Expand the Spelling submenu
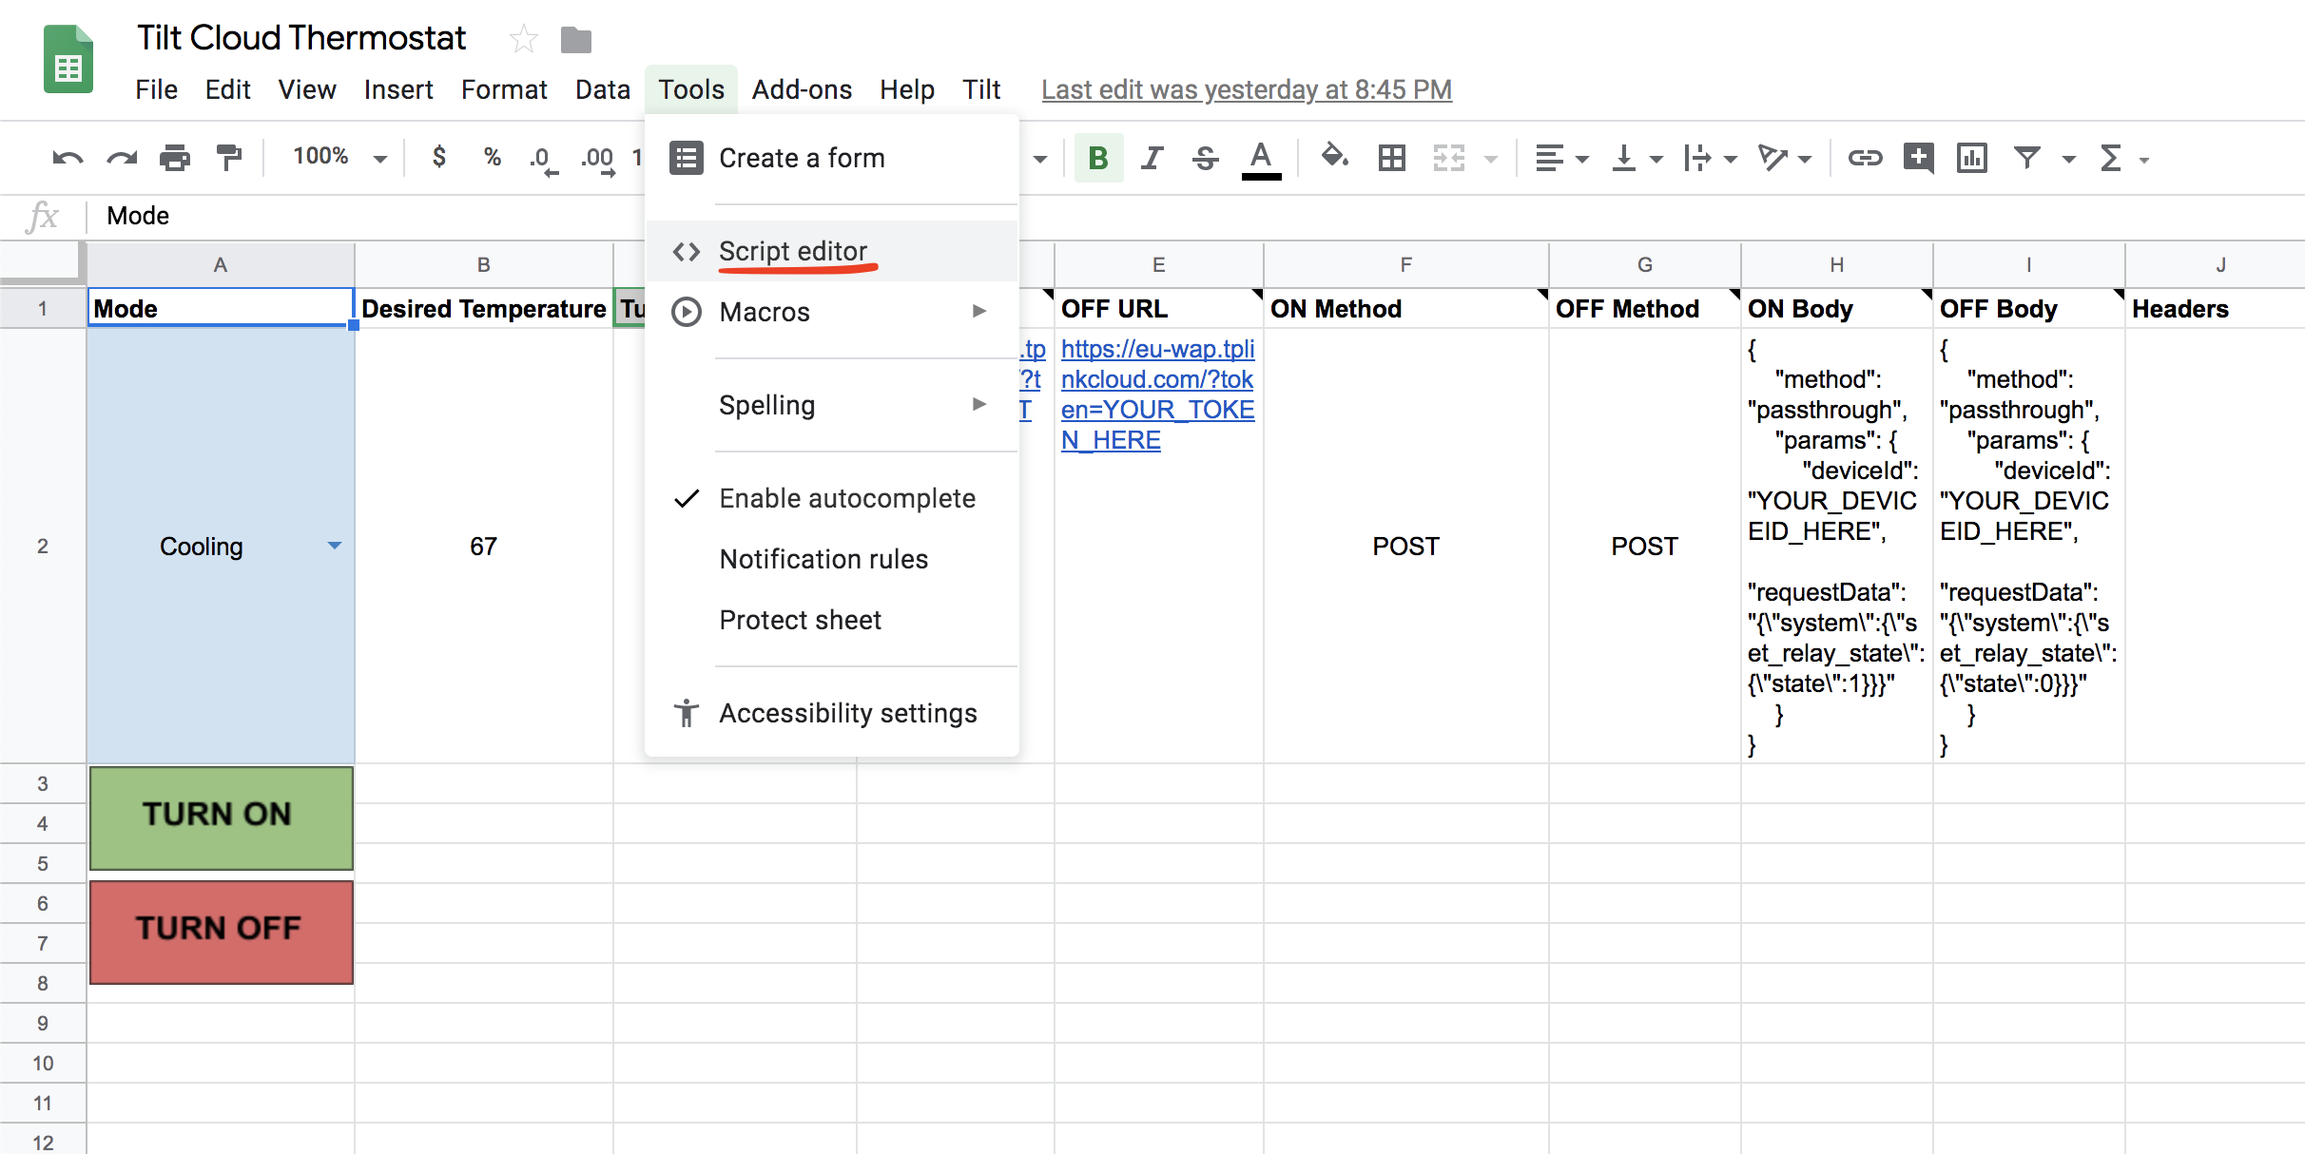Viewport: 2305px width, 1154px height. tap(832, 405)
